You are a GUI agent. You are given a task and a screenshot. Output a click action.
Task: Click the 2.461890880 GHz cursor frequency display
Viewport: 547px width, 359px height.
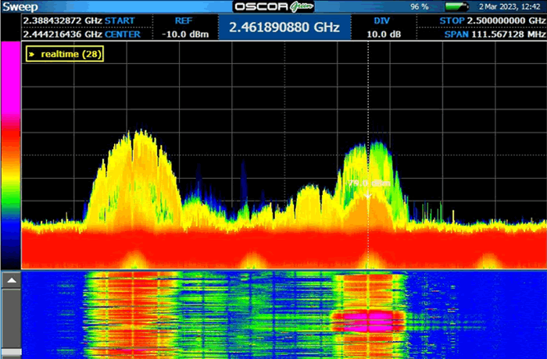pyautogui.click(x=284, y=27)
